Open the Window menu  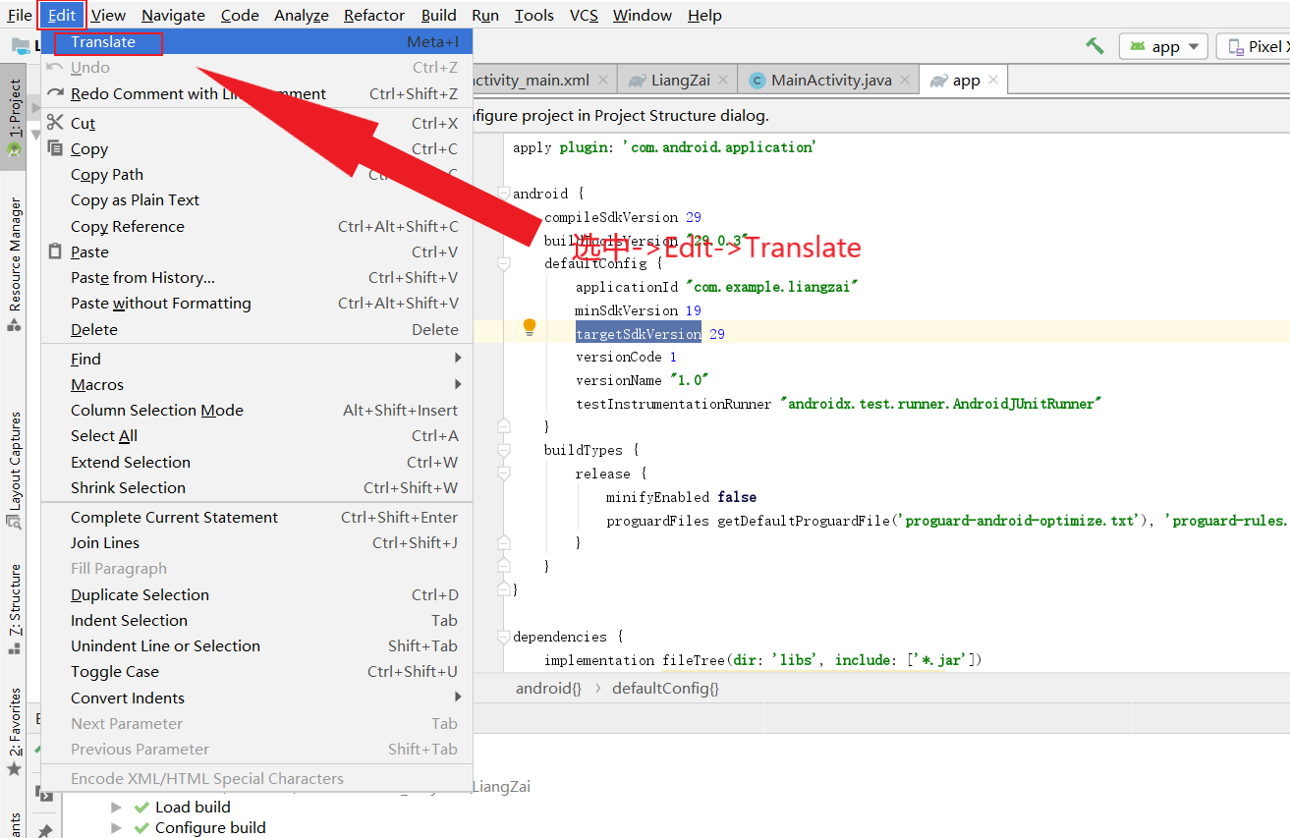(x=643, y=15)
